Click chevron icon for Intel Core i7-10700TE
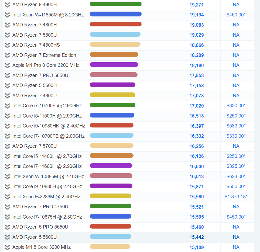Screen dimensions: 260x252 (x=7, y=136)
